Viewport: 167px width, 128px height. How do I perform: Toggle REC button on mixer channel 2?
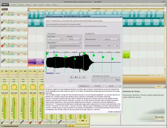[x=16, y=71]
